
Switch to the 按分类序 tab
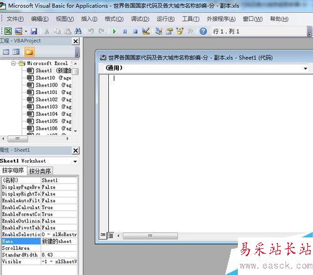40,171
